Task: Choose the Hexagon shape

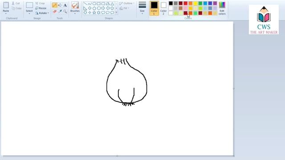Action: [x=99, y=8]
